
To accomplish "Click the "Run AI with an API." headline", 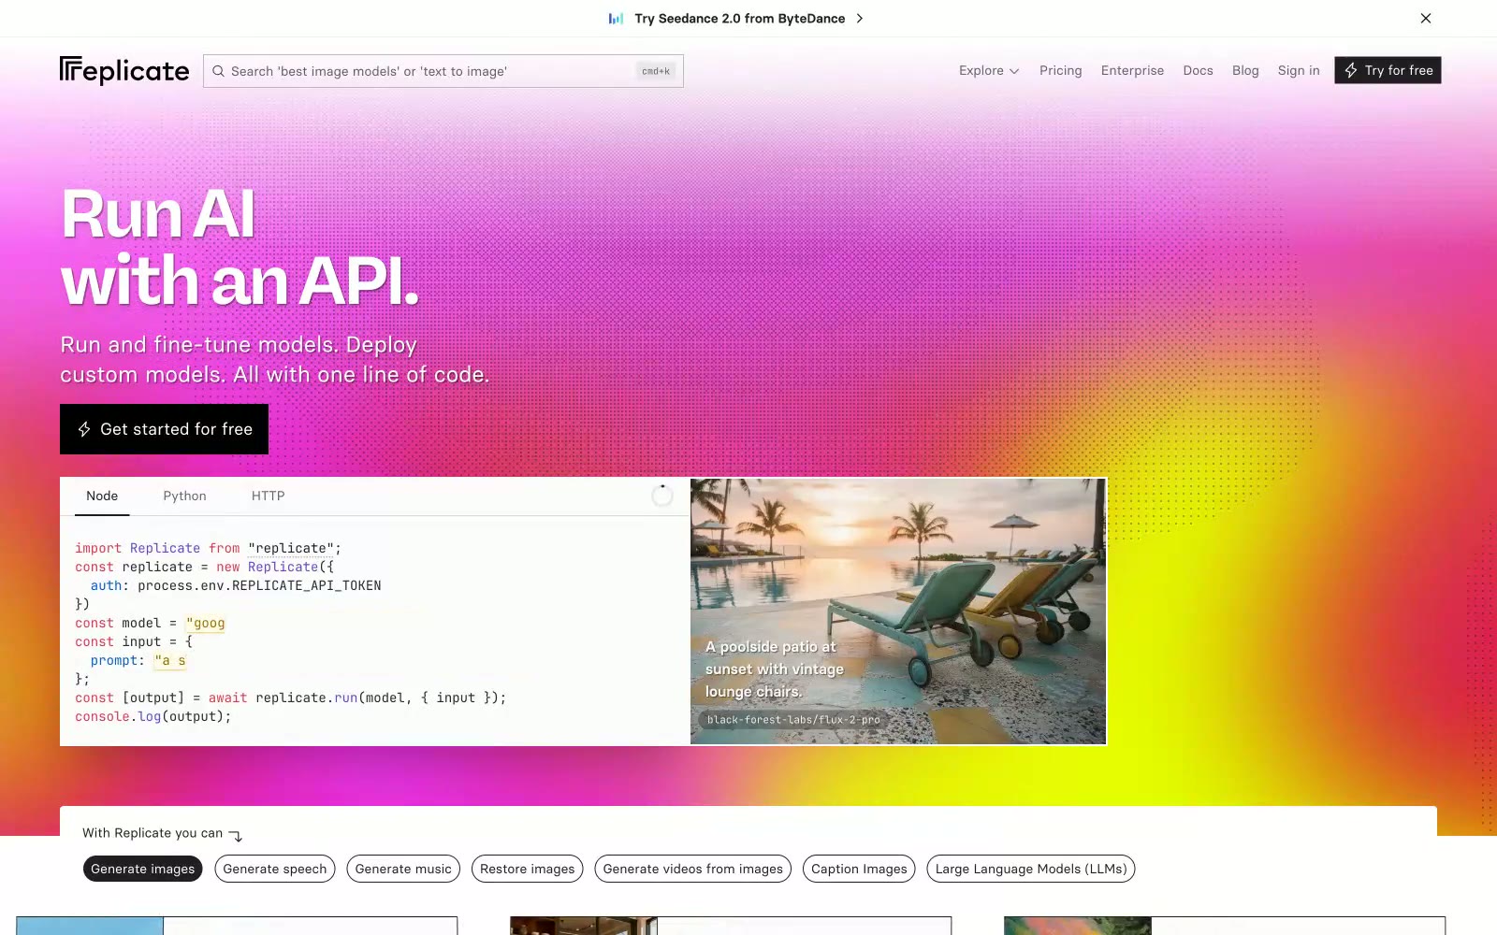I will point(240,247).
